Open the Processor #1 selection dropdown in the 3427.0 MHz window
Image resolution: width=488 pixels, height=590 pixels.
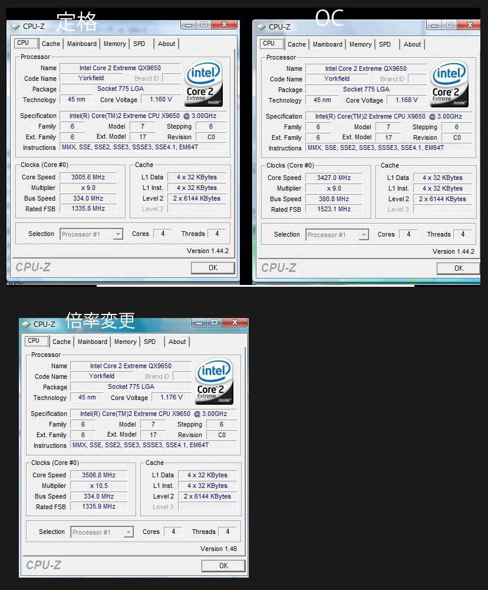(x=338, y=235)
